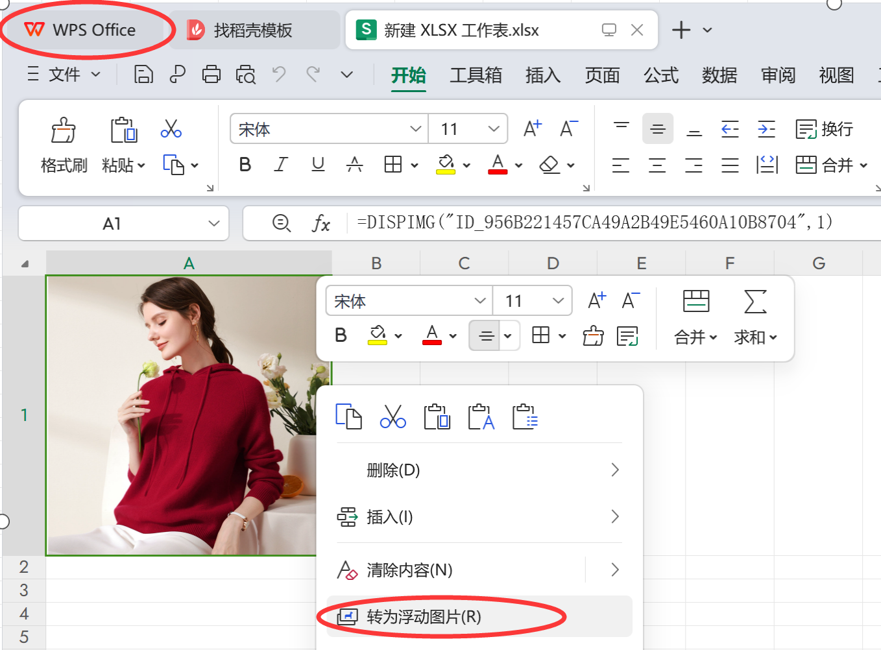Select 转为浮动图片(R) from context menu
The width and height of the screenshot is (881, 650).
(x=423, y=617)
